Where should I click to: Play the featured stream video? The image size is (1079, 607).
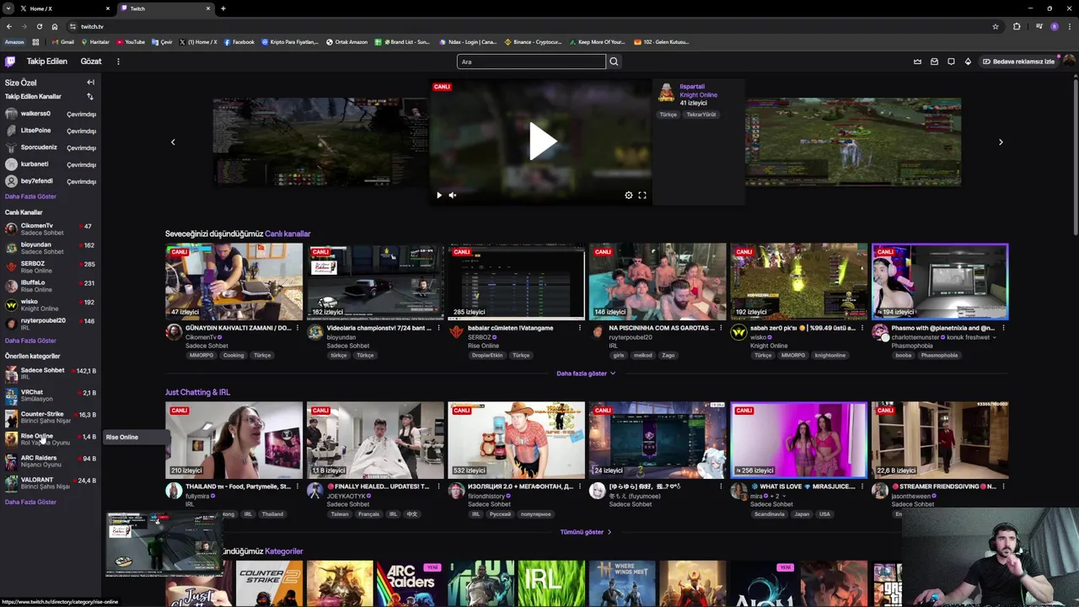(542, 142)
